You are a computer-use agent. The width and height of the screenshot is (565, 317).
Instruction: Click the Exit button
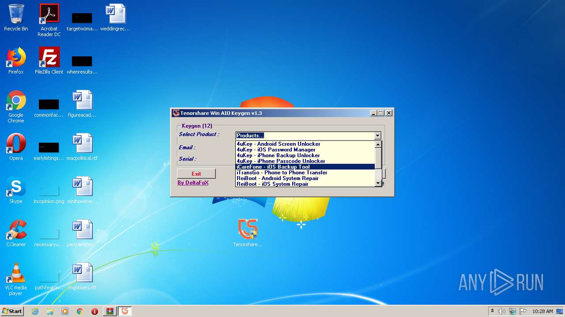coord(196,173)
